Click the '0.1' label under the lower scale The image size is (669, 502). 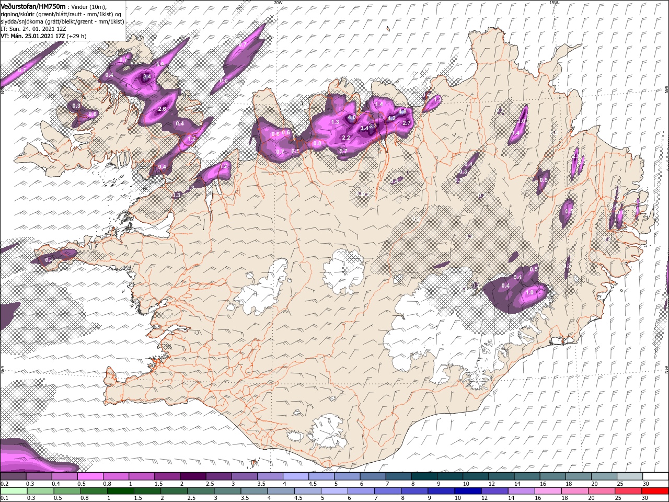4,498
